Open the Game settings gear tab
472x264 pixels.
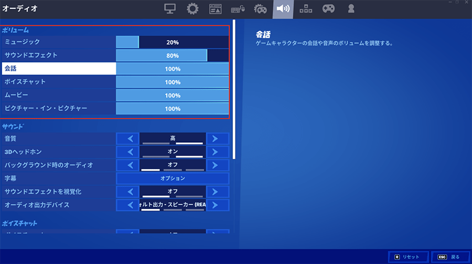tap(192, 9)
